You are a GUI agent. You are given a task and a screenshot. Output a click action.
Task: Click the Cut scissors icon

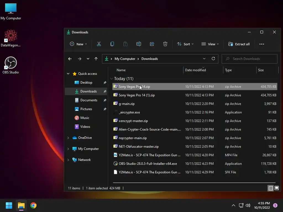(x=99, y=44)
